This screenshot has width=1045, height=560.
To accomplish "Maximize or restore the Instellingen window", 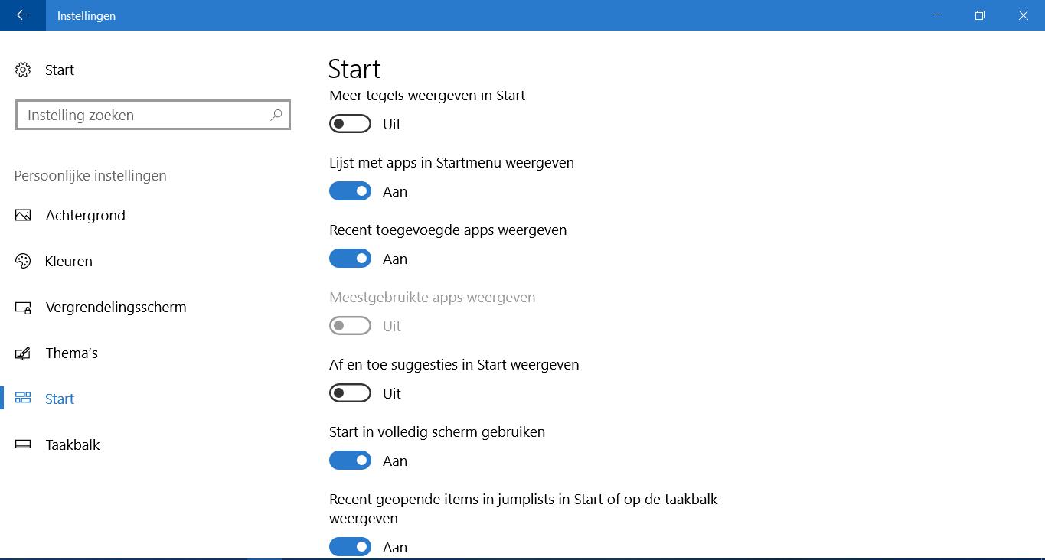I will pyautogui.click(x=980, y=15).
